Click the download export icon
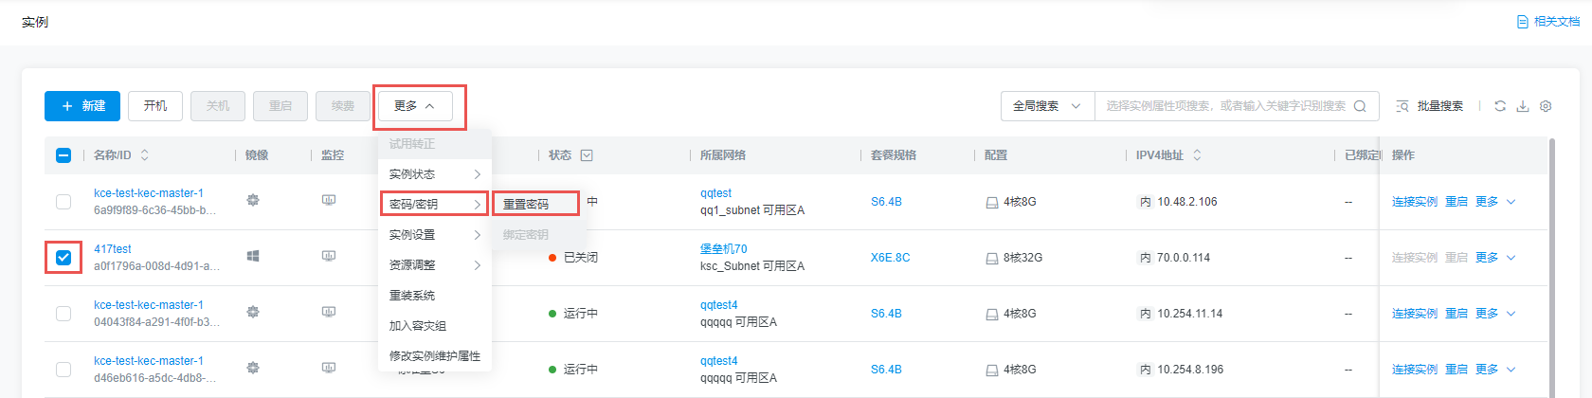The width and height of the screenshot is (1592, 398). (1523, 106)
